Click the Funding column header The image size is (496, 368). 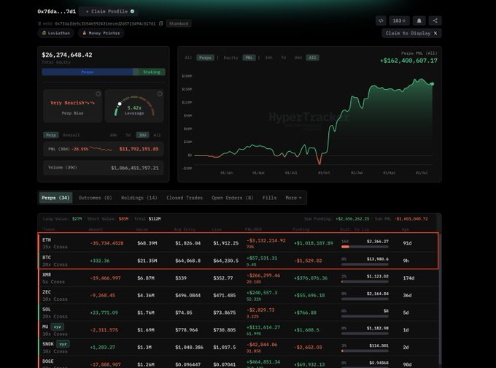(301, 229)
